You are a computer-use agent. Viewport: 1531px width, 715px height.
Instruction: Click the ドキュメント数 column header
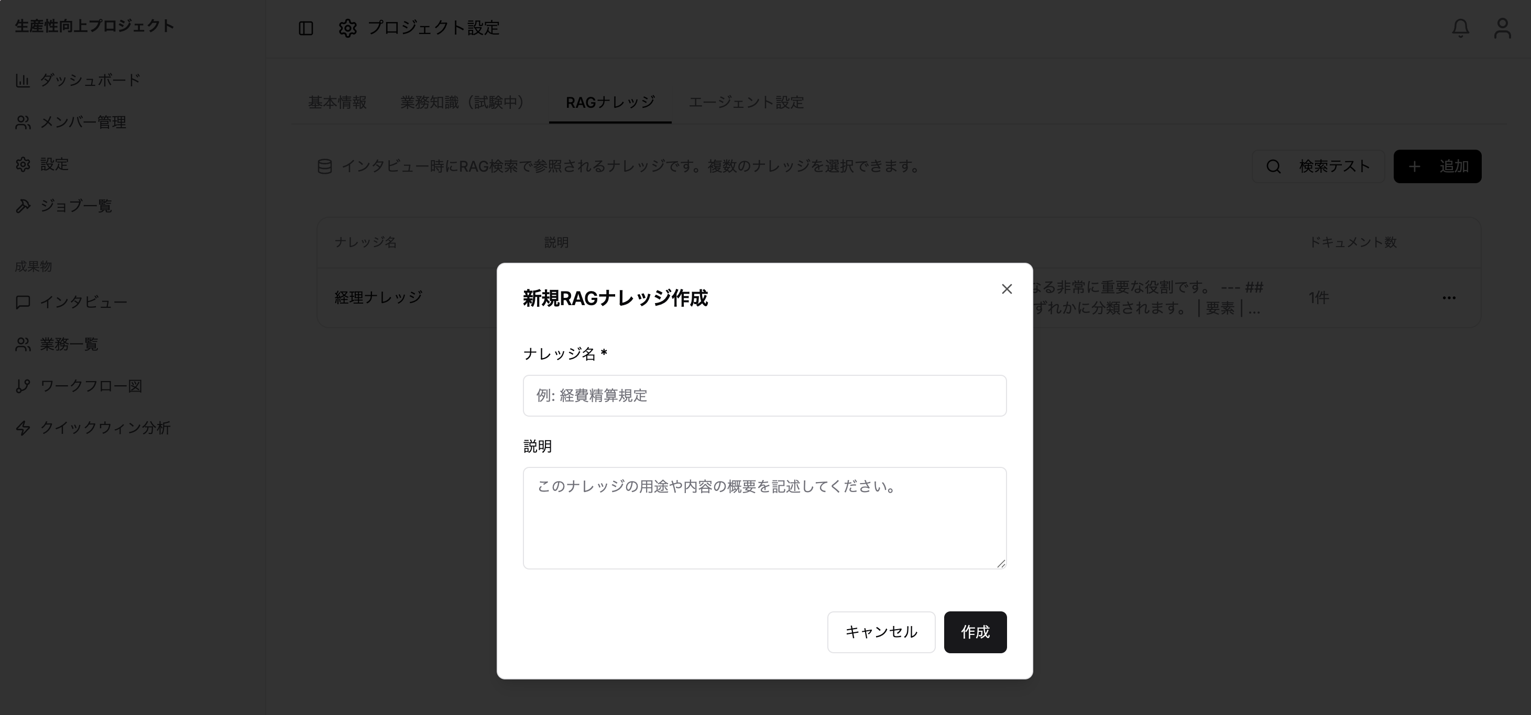tap(1353, 242)
